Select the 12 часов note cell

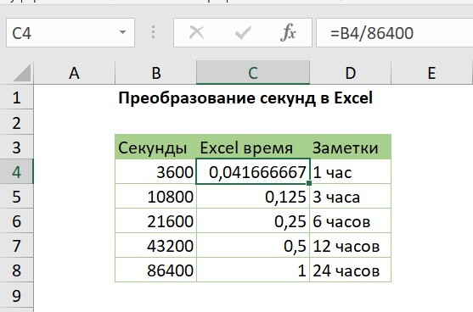pos(350,246)
